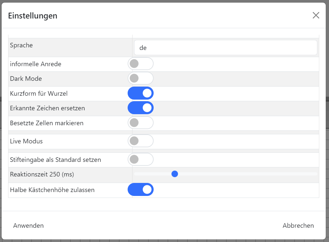Click the Reaktionszeit slider handle
The height and width of the screenshot is (242, 329).
[x=175, y=174]
